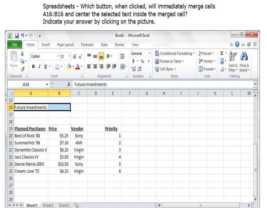
Task: Open Find & Select binoculars icon
Action: coord(244,56)
